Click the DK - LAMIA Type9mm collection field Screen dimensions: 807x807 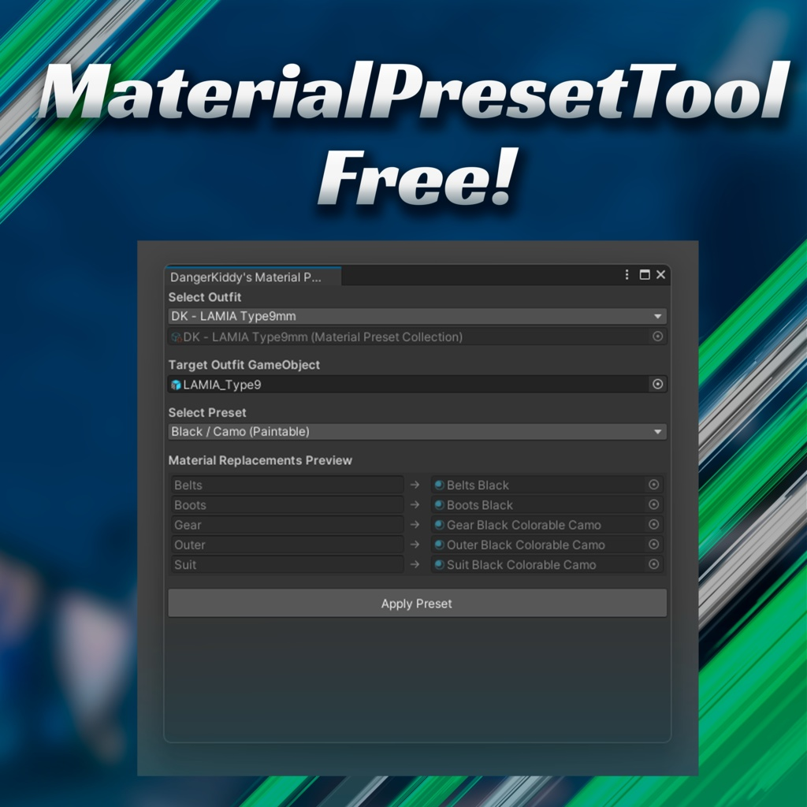pyautogui.click(x=418, y=337)
